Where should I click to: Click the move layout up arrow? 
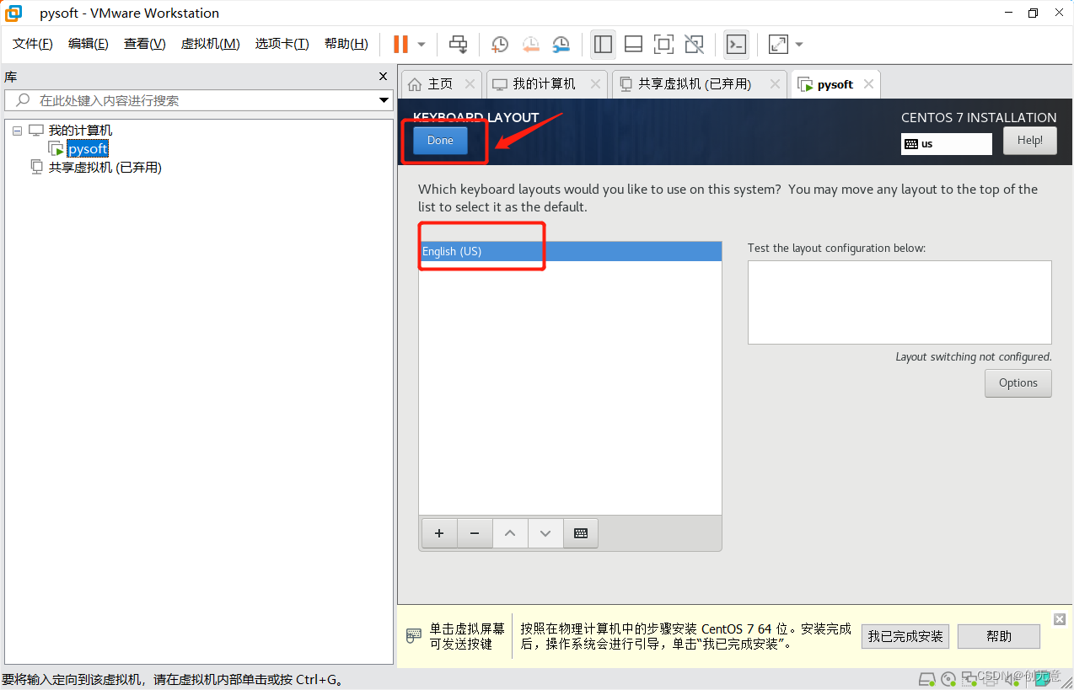[510, 533]
